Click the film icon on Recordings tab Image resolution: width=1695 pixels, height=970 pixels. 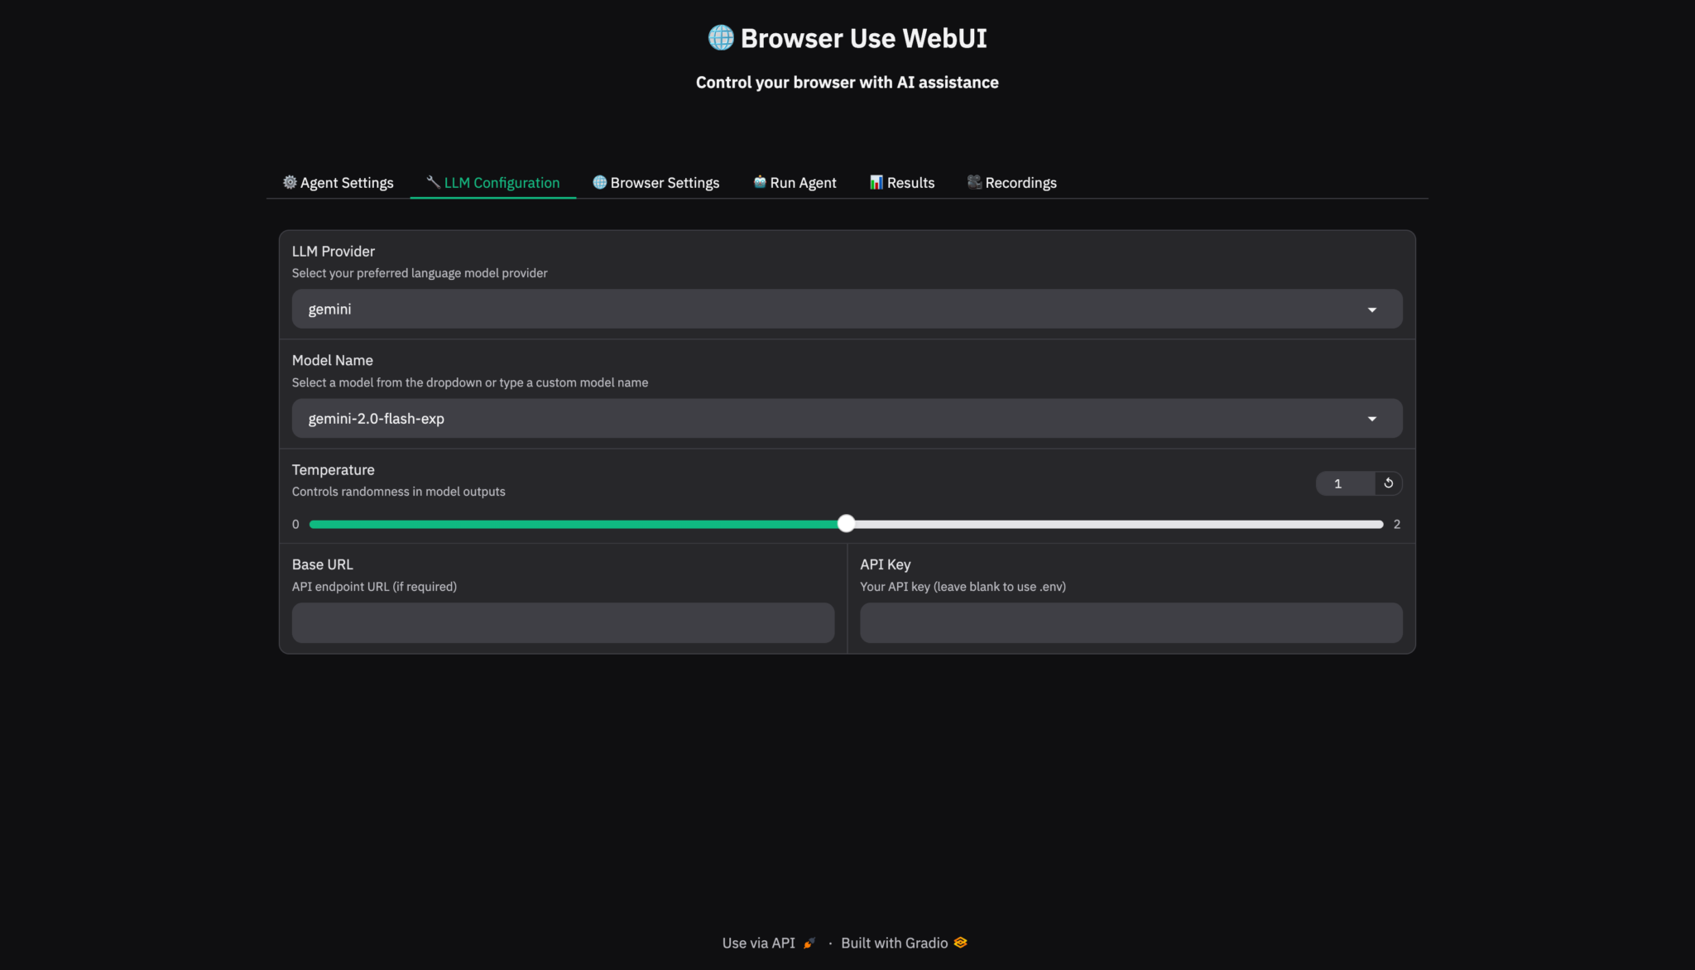point(974,182)
